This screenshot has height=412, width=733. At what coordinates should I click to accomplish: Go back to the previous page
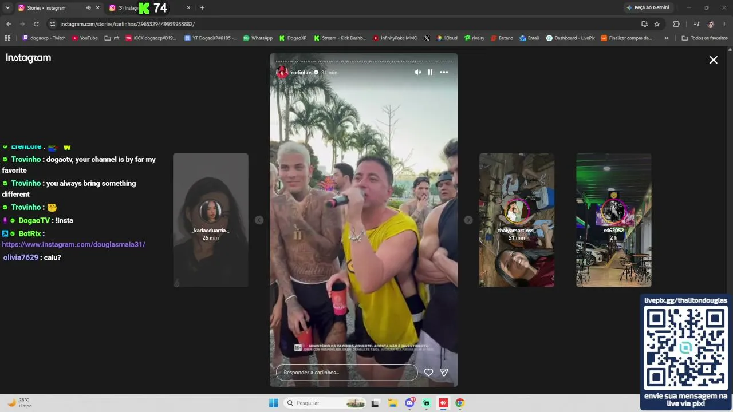pyautogui.click(x=9, y=24)
